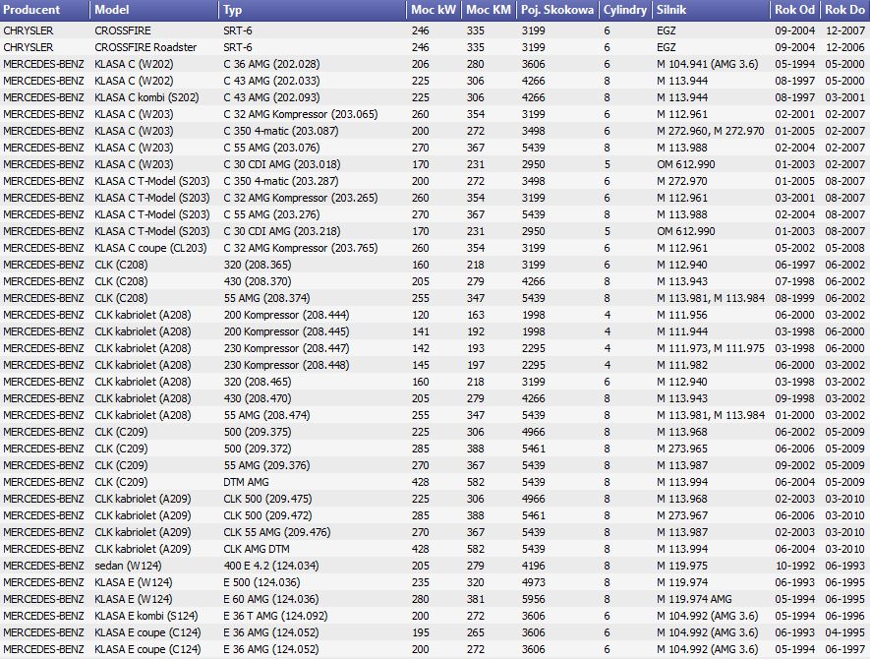This screenshot has width=870, height=659.
Task: Sort by the Model column header
Action: (154, 10)
